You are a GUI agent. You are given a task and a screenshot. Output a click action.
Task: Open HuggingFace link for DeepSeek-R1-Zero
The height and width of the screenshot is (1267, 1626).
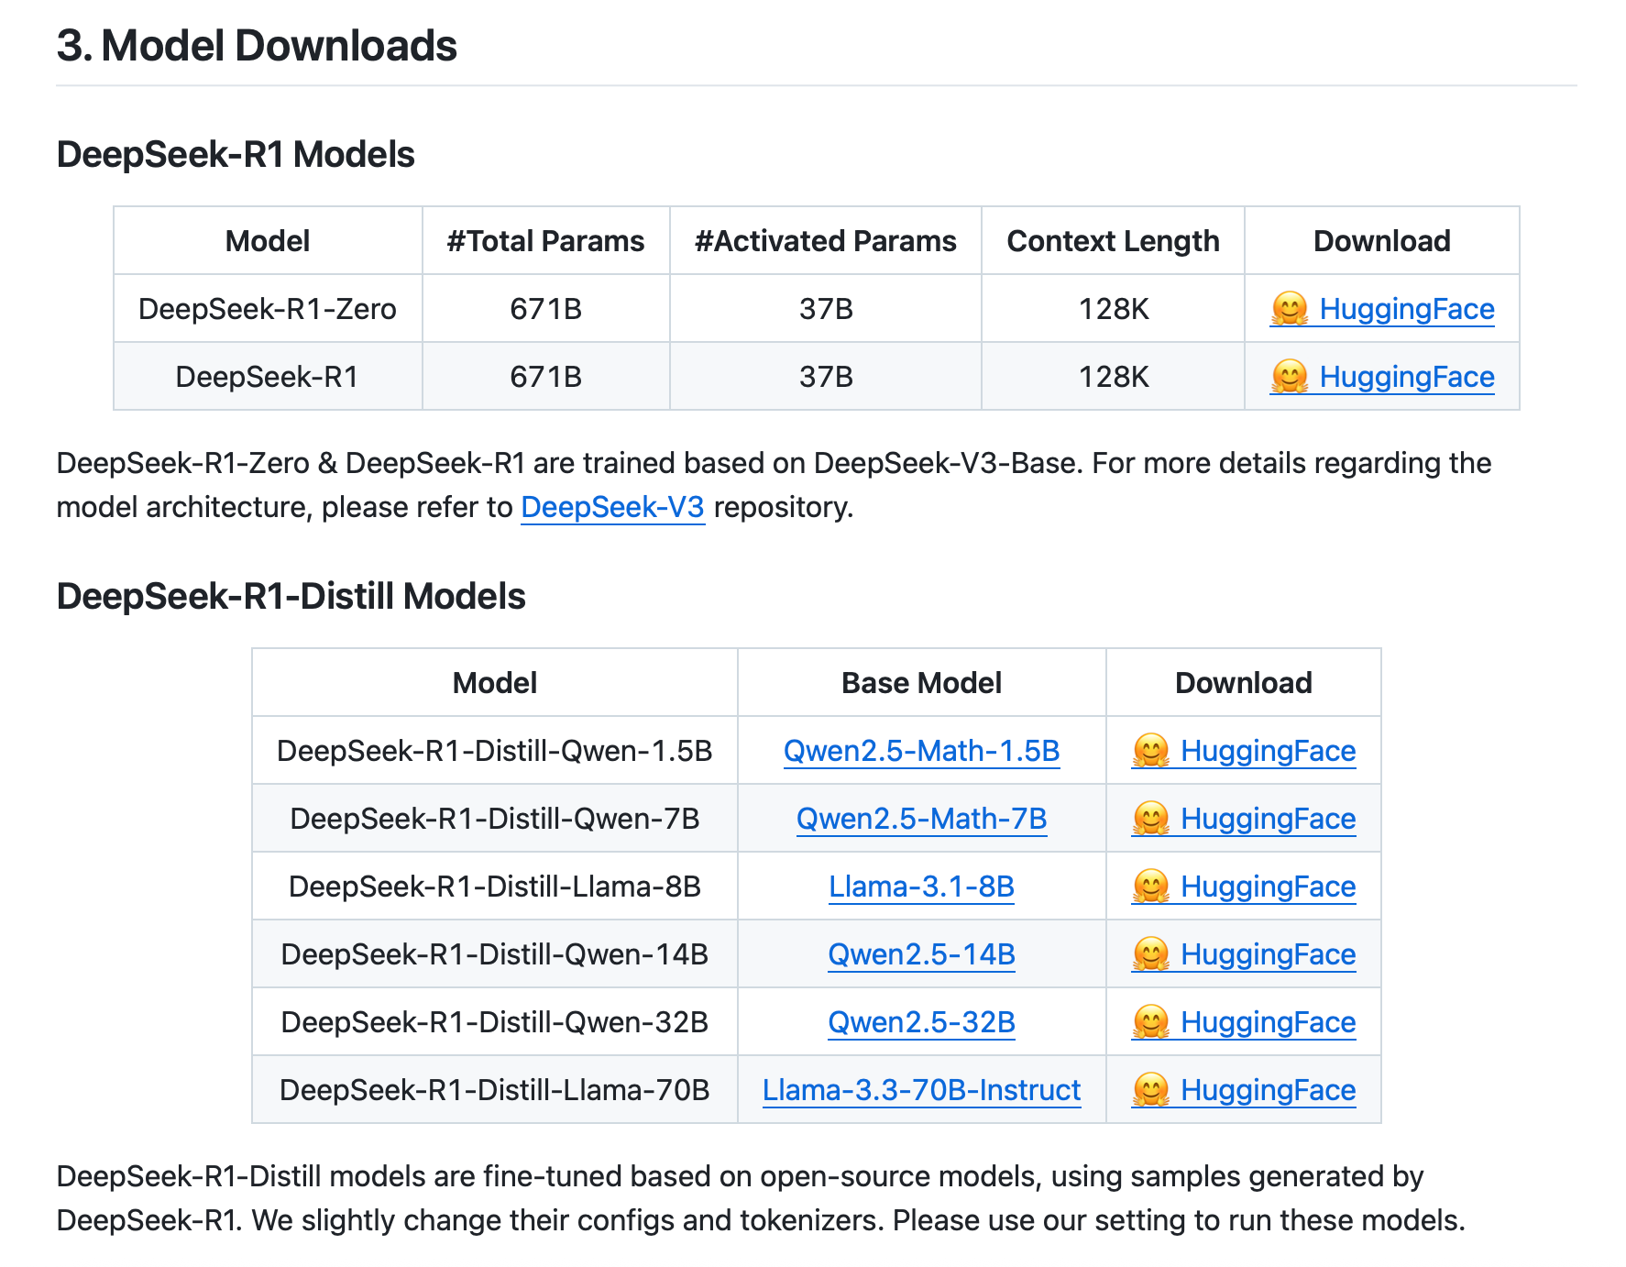tap(1382, 309)
